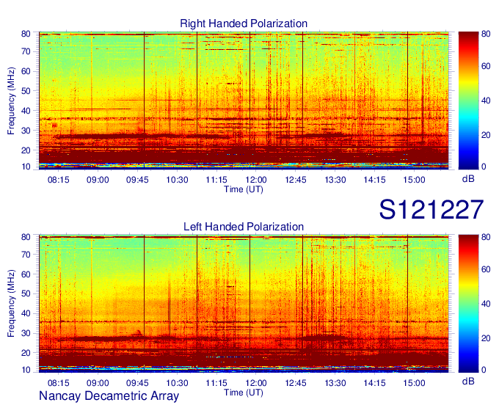Image resolution: width=499 pixels, height=405 pixels.
Task: Click the Left Handed Polarization spectrogram image
Action: click(244, 304)
